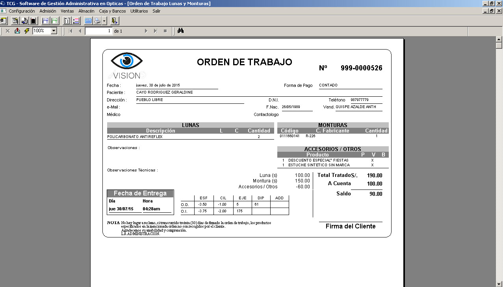This screenshot has height=287, width=503.
Task: Go to the next report page
Action: [x=146, y=31]
